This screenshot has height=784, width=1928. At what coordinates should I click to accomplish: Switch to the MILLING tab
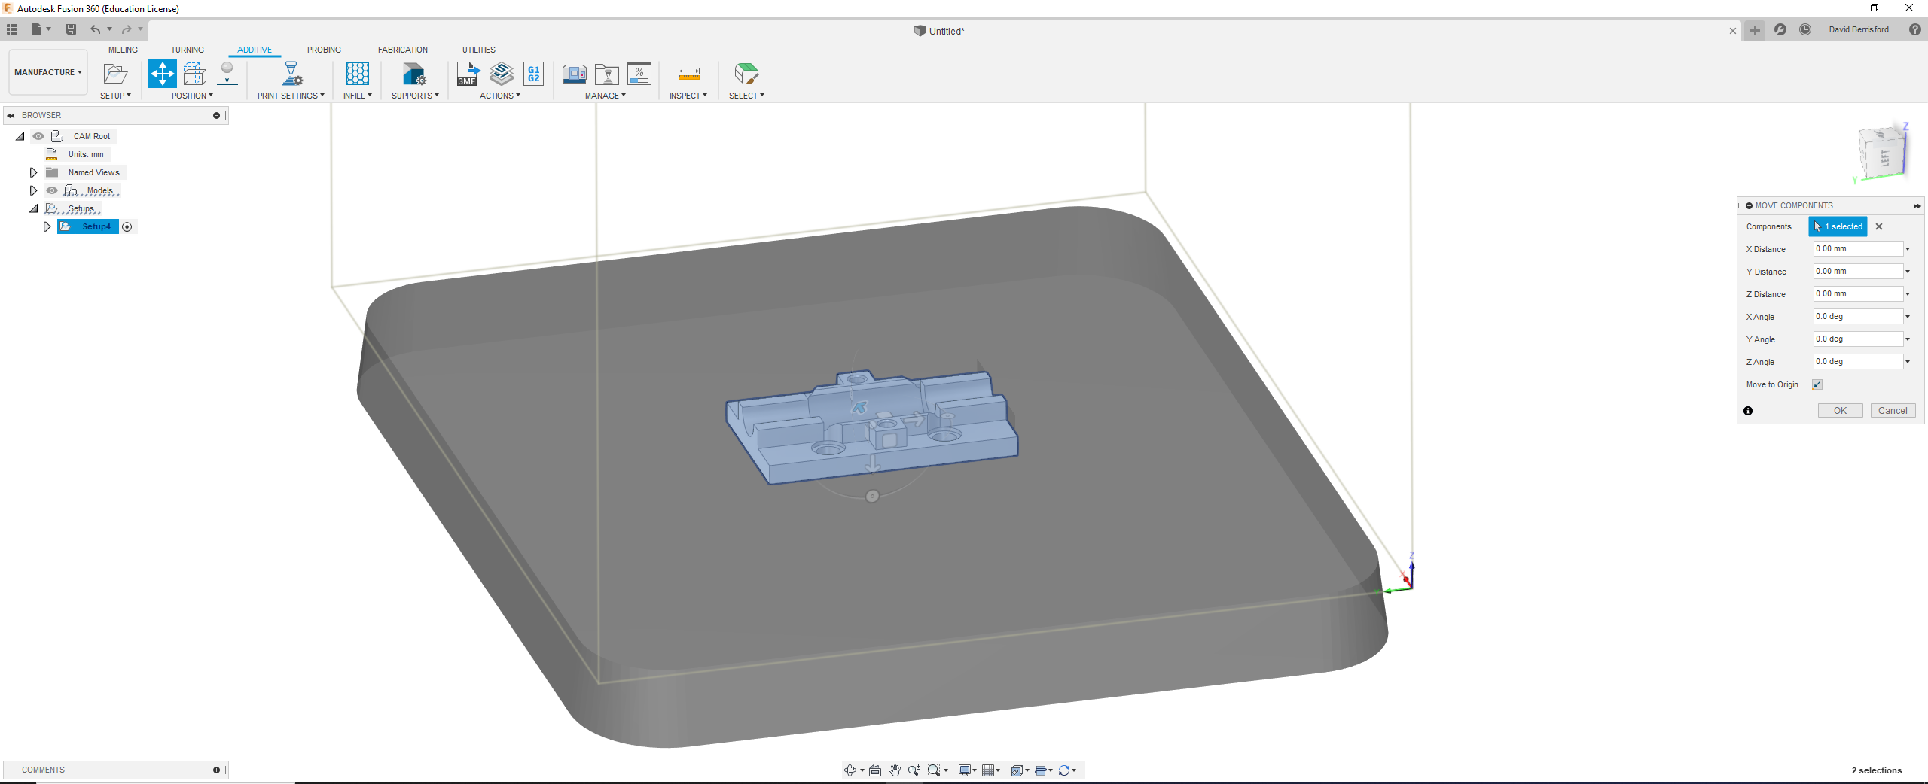pos(123,50)
